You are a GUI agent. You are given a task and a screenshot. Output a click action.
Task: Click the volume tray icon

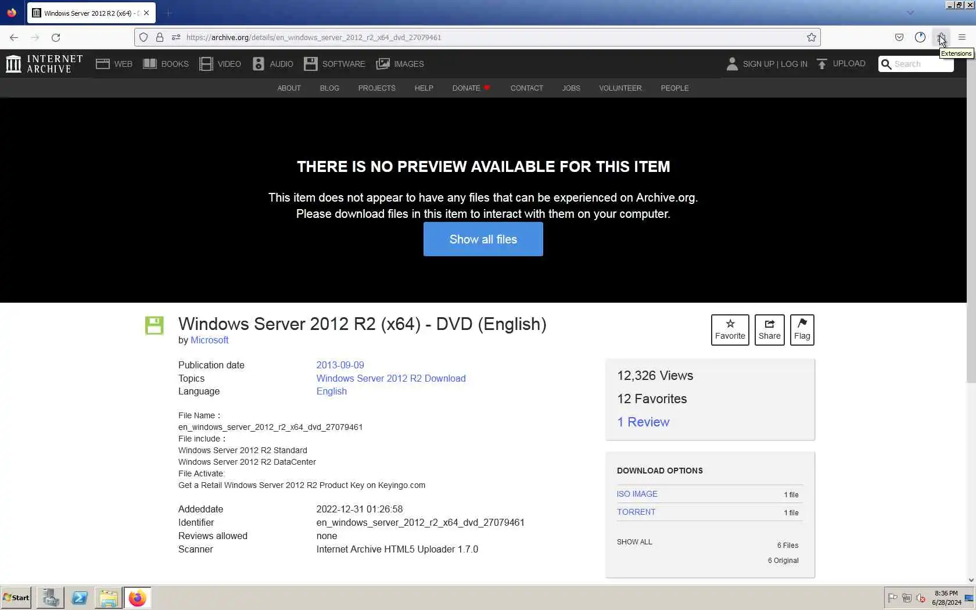click(921, 598)
